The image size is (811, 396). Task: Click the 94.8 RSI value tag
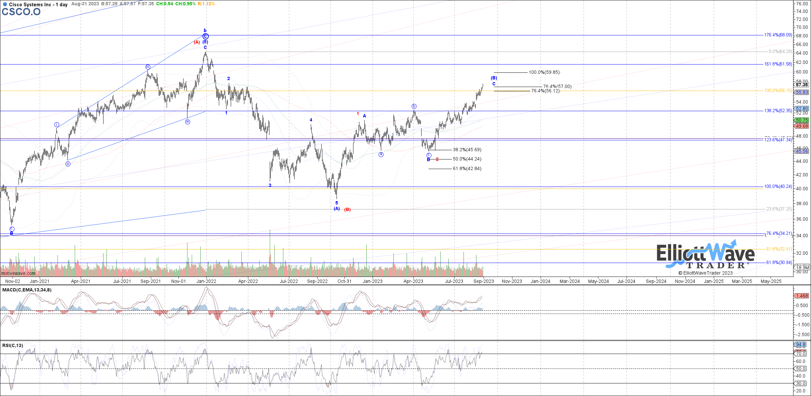801,344
